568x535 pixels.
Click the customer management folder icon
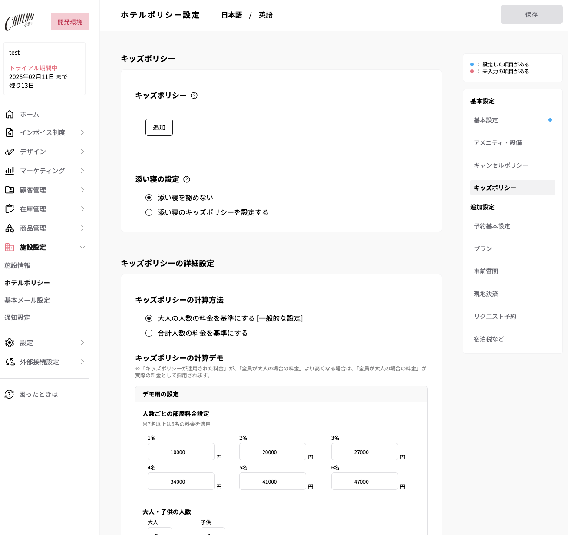point(10,190)
